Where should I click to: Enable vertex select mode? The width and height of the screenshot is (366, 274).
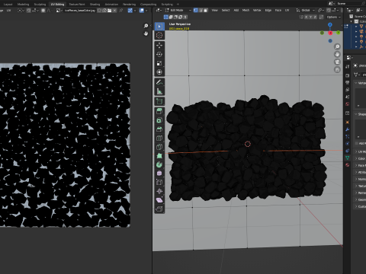195,10
